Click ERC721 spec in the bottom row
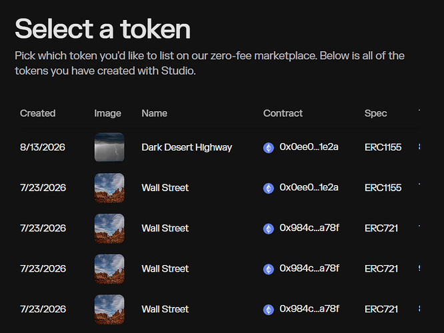 click(381, 309)
